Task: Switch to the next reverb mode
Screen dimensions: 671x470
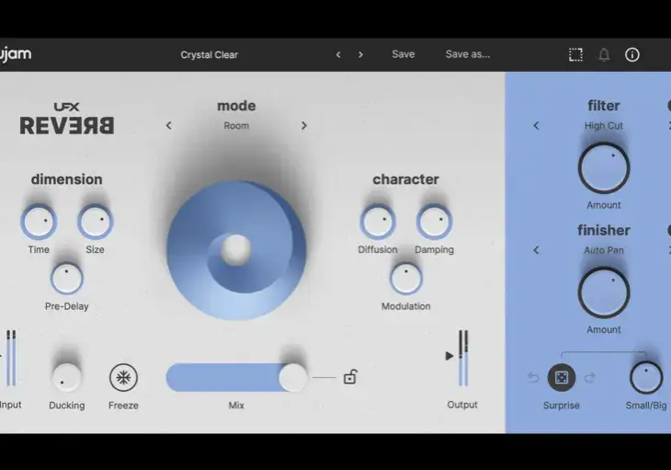Action: click(x=304, y=126)
